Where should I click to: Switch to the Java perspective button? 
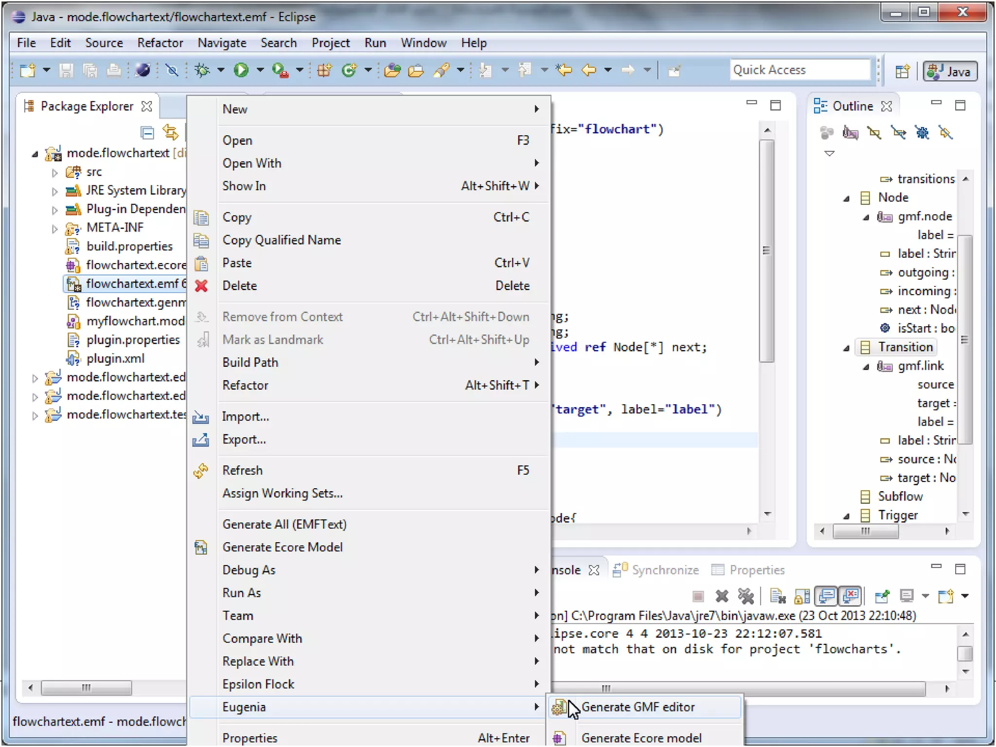point(950,71)
